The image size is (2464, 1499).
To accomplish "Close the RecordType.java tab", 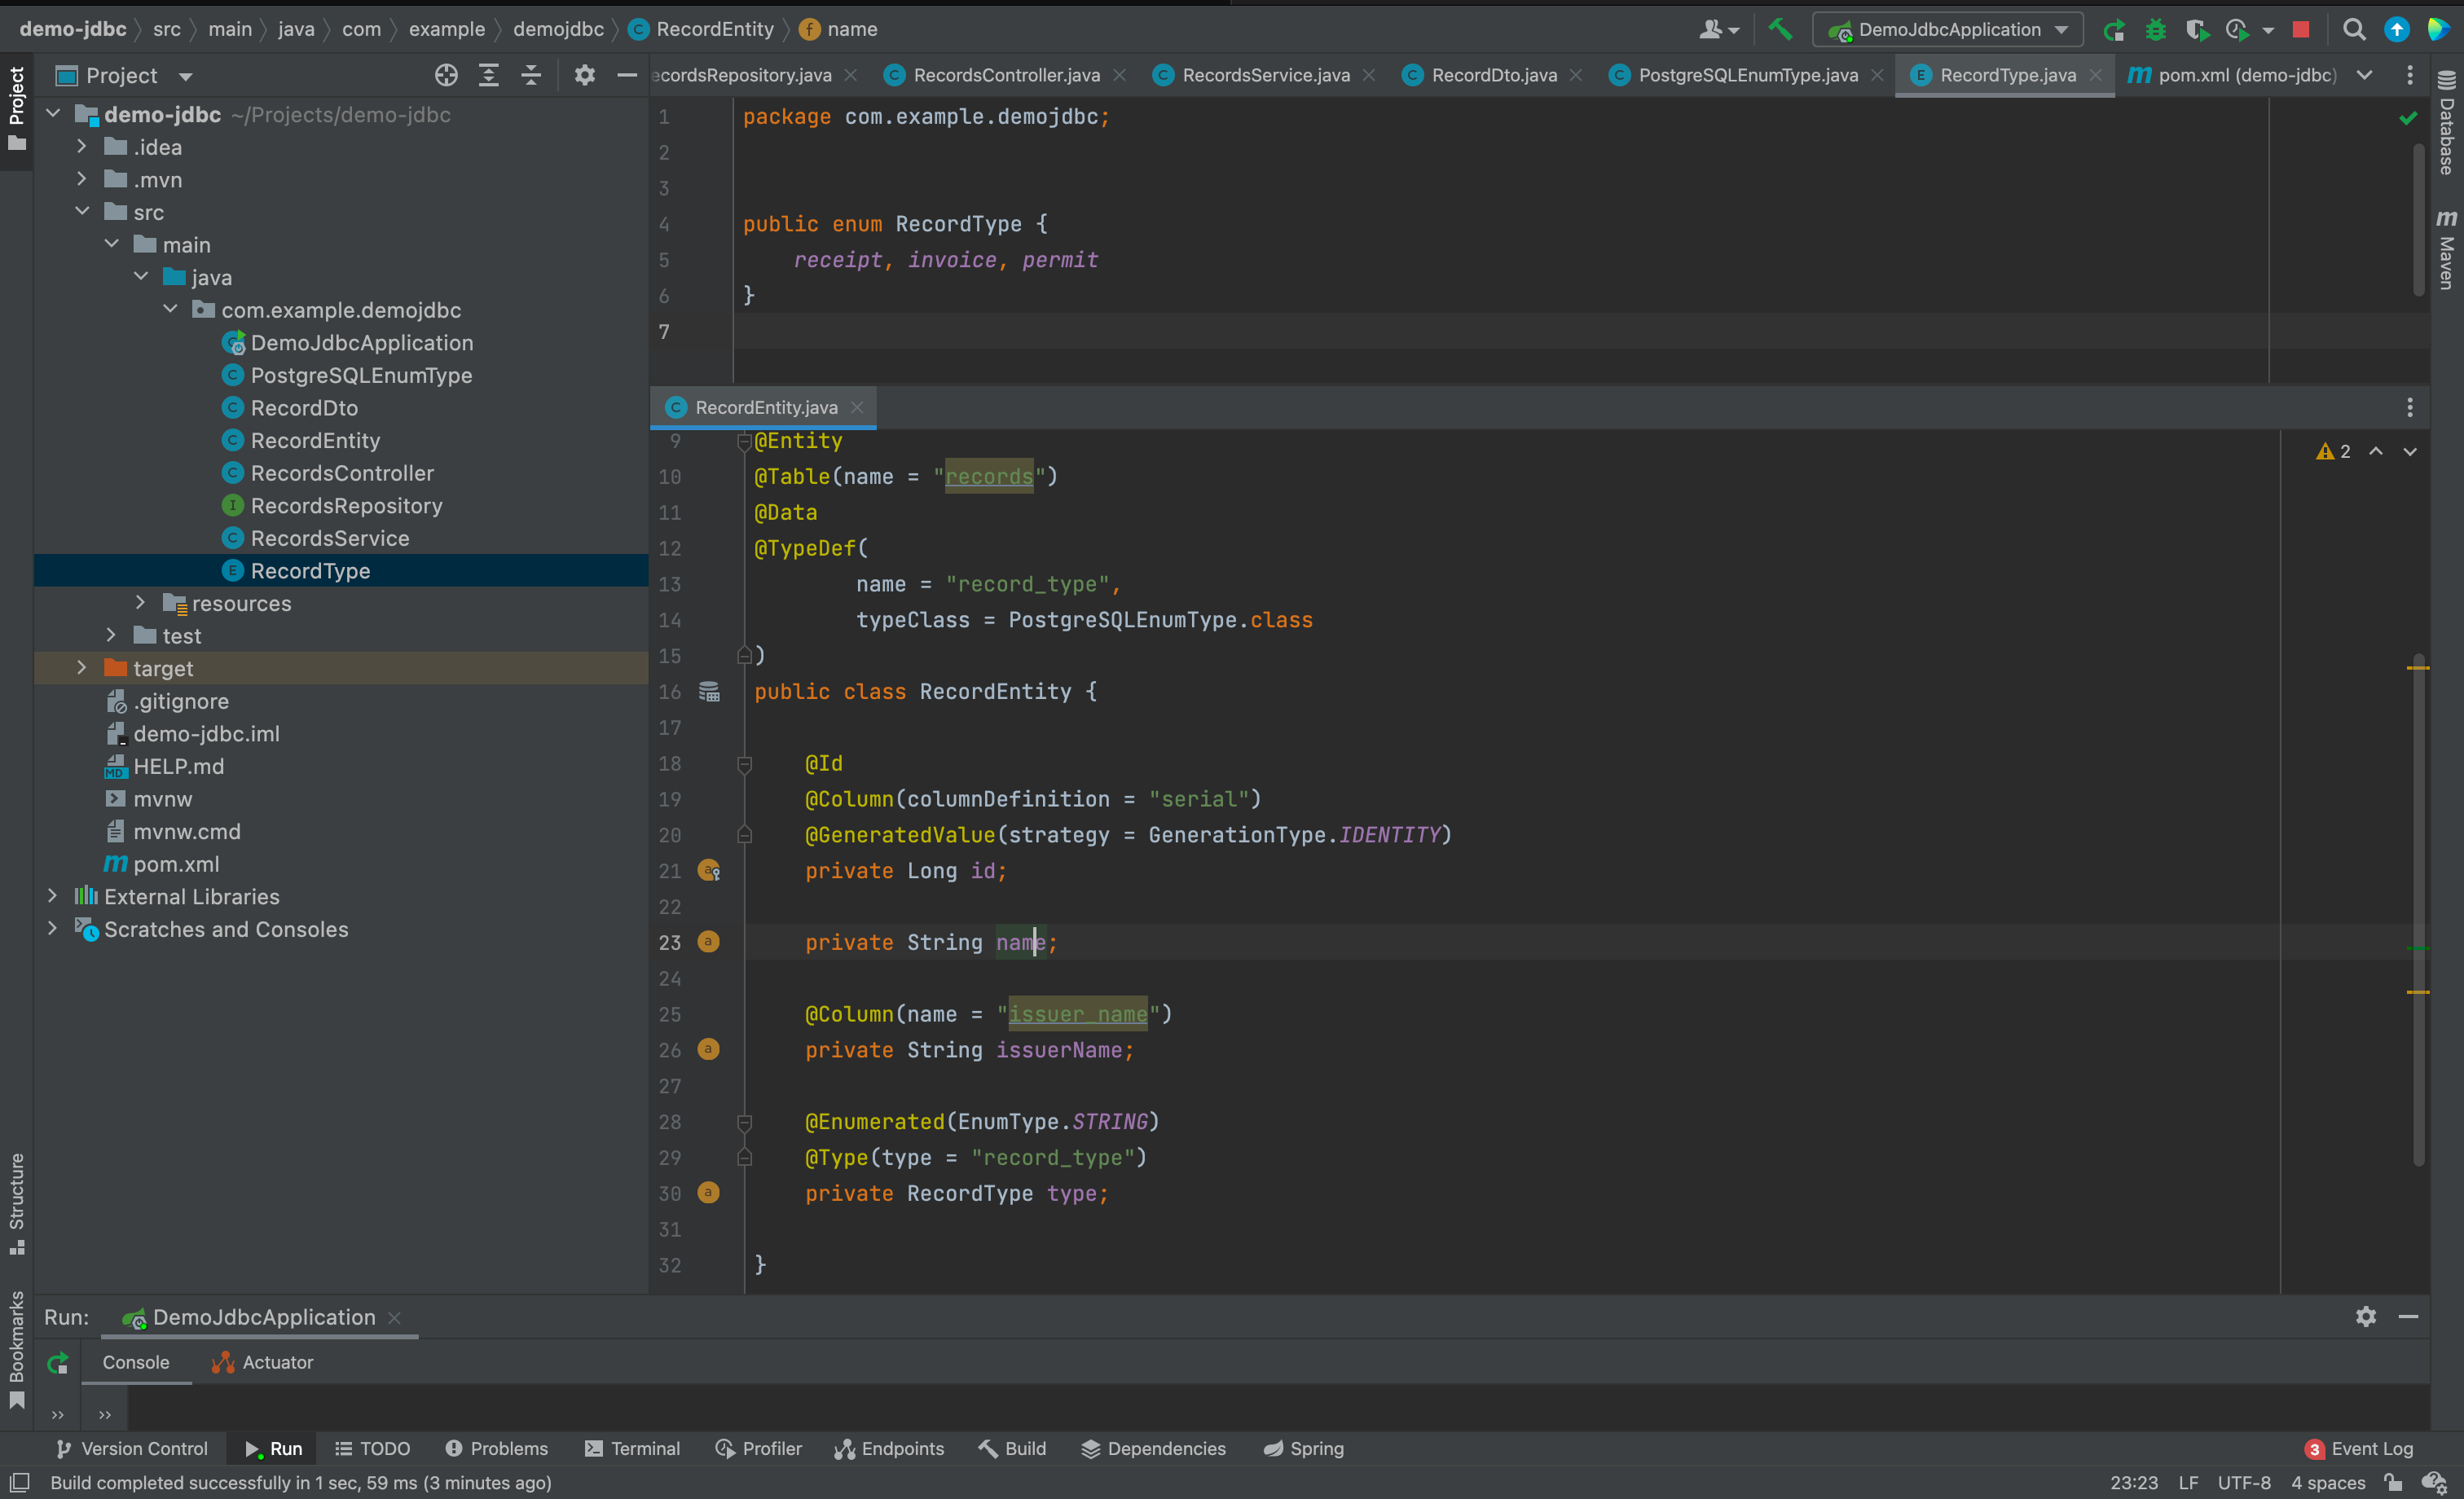I will point(2095,75).
